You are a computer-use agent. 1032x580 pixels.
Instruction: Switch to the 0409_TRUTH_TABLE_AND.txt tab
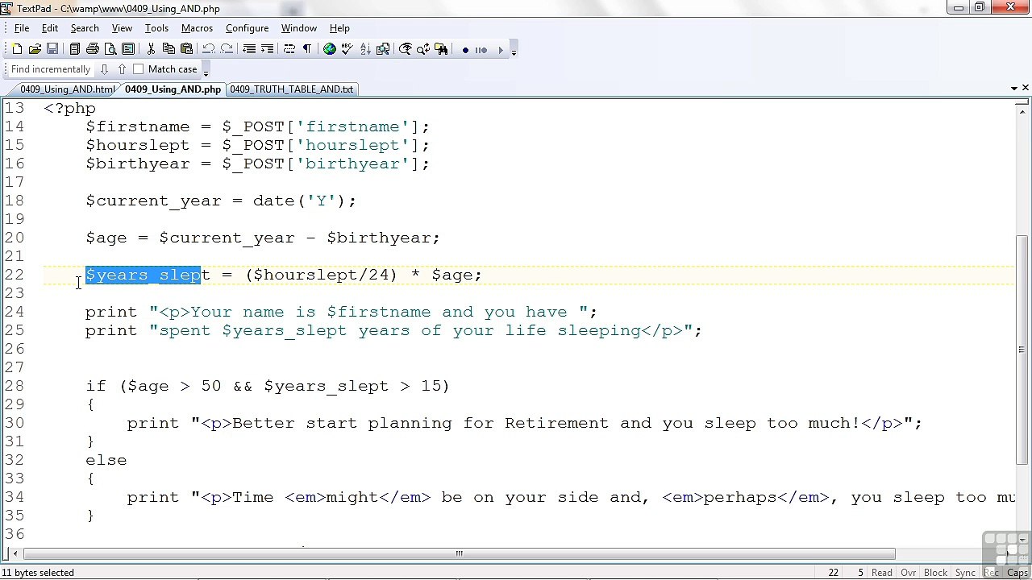click(291, 89)
